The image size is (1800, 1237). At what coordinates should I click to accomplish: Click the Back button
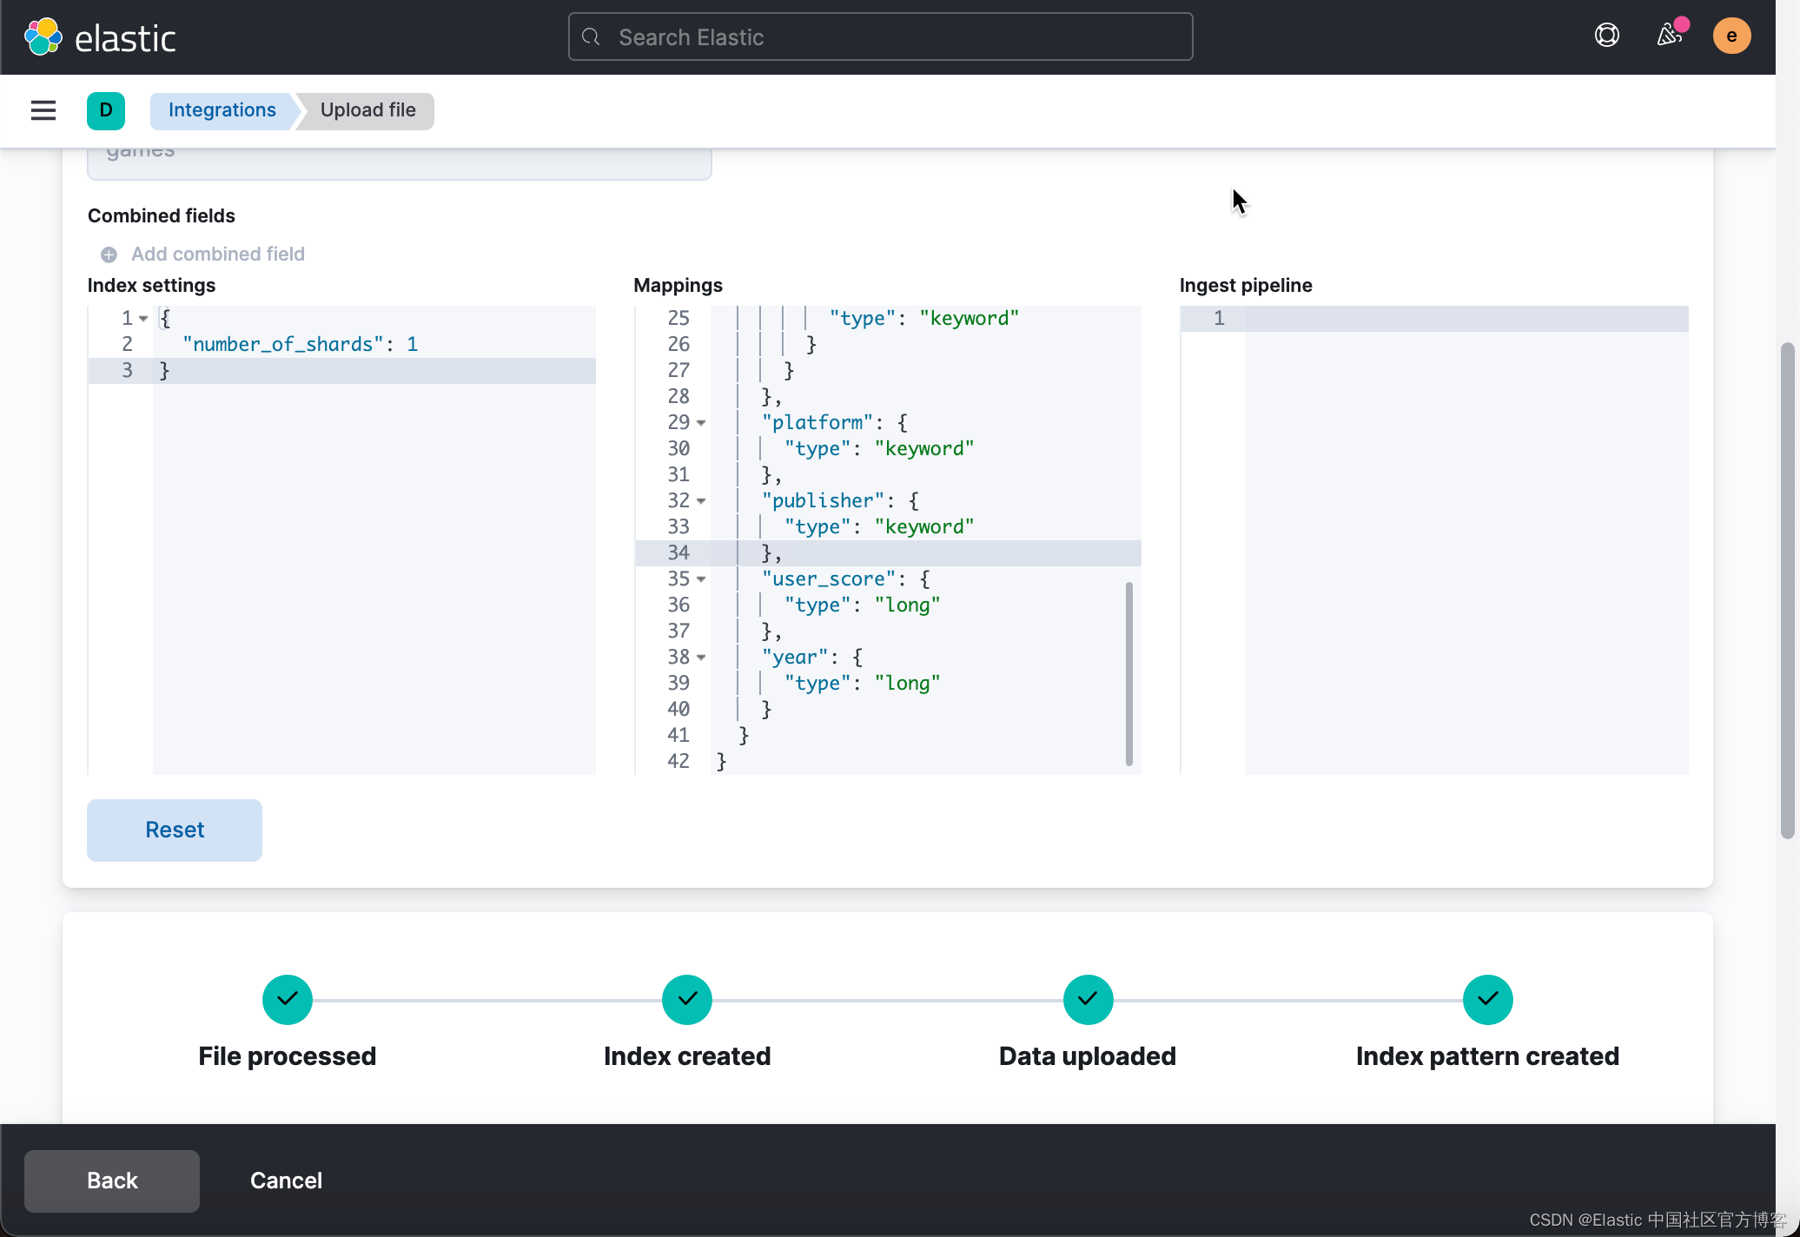tap(112, 1181)
